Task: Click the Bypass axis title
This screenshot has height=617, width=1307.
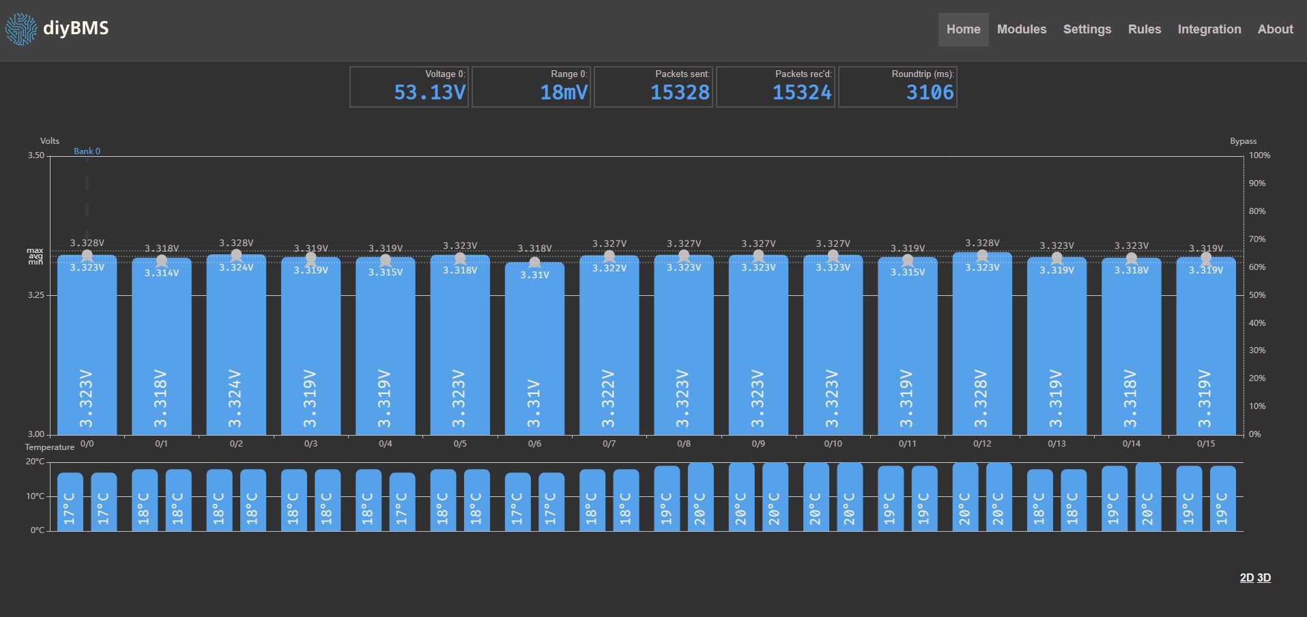Action: pyautogui.click(x=1243, y=141)
